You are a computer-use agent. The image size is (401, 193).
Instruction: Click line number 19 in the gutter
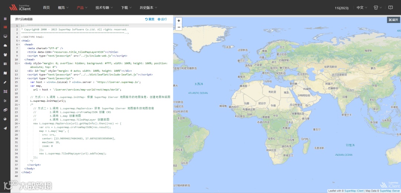pyautogui.click(x=16, y=97)
